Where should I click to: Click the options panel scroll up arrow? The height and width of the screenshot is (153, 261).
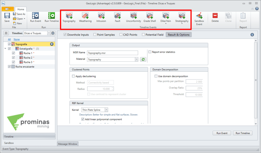click(256, 41)
